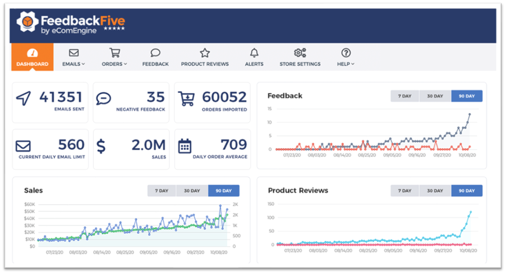
Task: Expand the Orders dropdown menu
Action: pos(114,57)
